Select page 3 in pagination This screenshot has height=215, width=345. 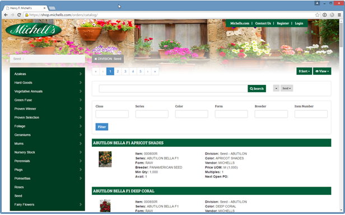click(x=125, y=71)
